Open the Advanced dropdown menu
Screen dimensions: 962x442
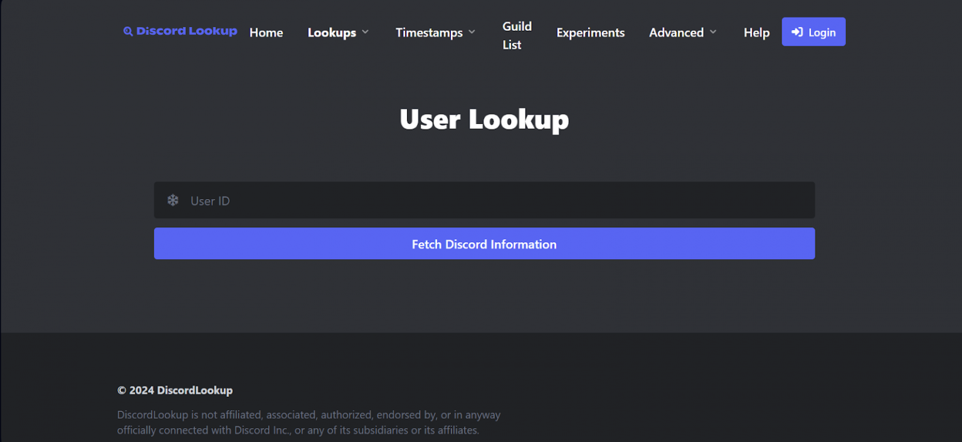click(x=676, y=33)
